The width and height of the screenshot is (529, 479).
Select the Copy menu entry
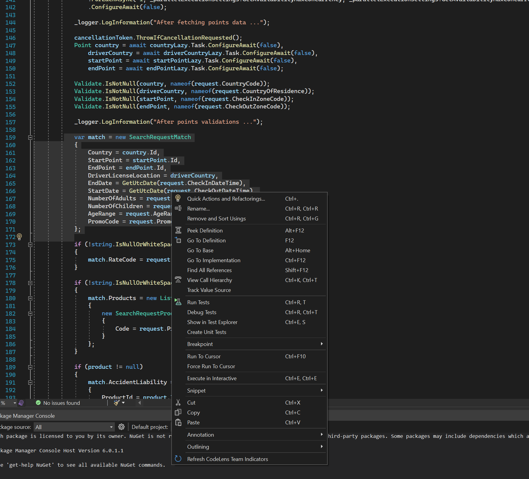point(249,412)
